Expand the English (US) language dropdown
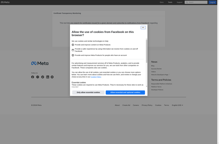219x144 pixels. [x=177, y=105]
